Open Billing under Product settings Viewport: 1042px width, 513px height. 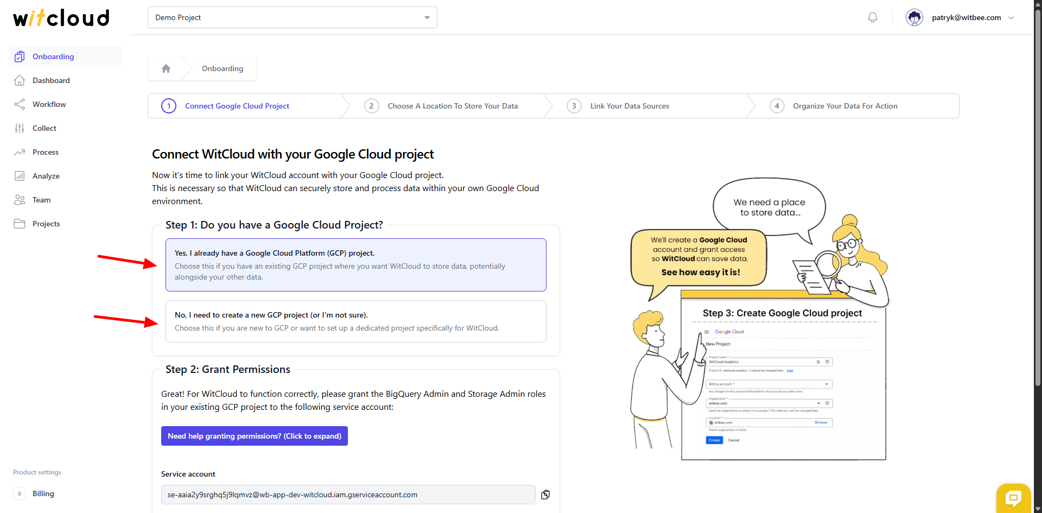(65, 493)
